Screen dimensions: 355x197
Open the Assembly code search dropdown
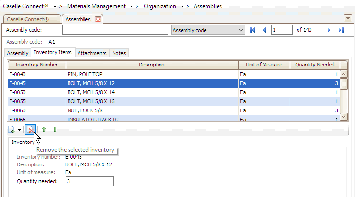coord(240,30)
